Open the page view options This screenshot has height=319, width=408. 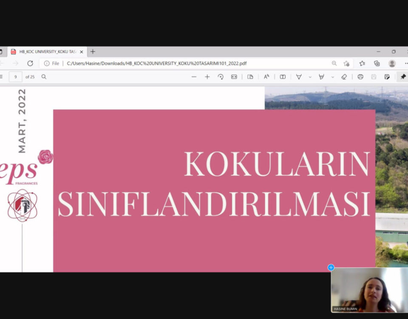click(250, 77)
